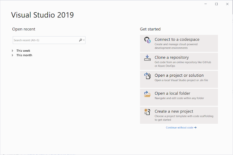Image resolution: width=233 pixels, height=155 pixels.
Task: Click the Open a local folder icon
Action: coord(147,94)
